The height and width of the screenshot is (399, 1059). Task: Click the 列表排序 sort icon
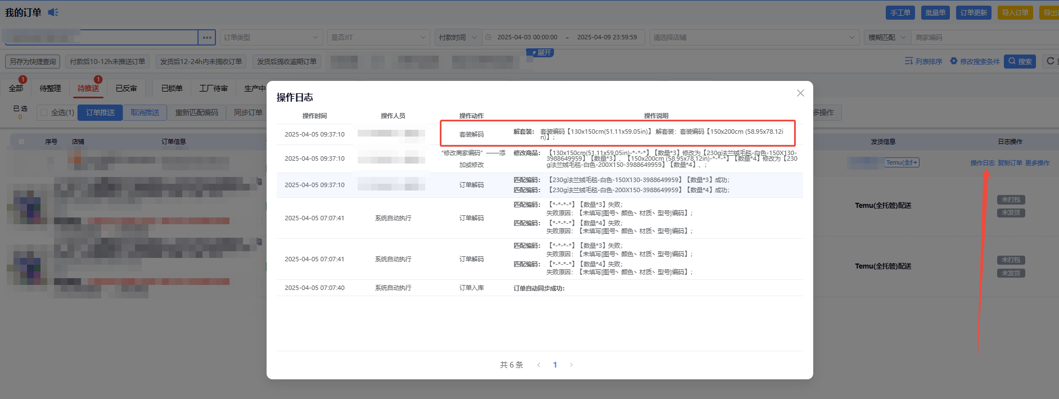coord(909,61)
